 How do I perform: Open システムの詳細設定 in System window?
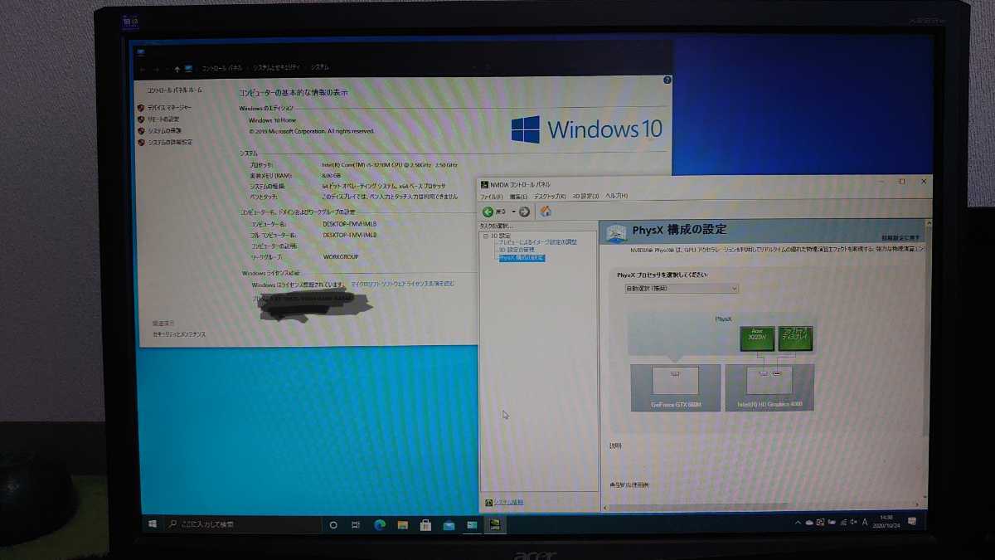(x=170, y=143)
